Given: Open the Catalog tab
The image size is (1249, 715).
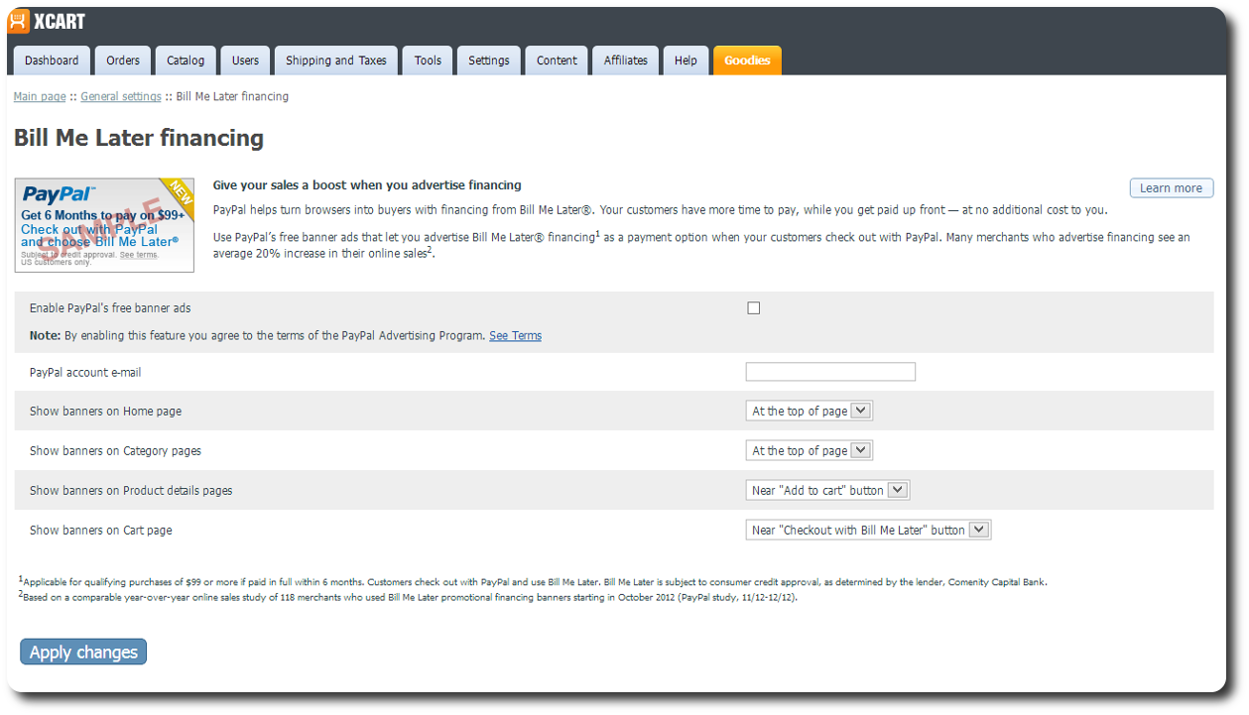Looking at the screenshot, I should click(x=186, y=60).
